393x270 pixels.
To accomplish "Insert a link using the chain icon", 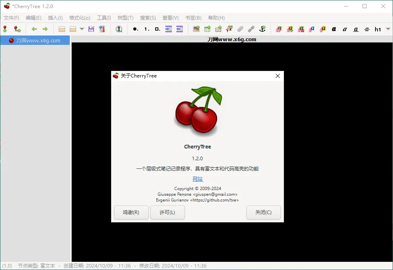I will point(251,29).
